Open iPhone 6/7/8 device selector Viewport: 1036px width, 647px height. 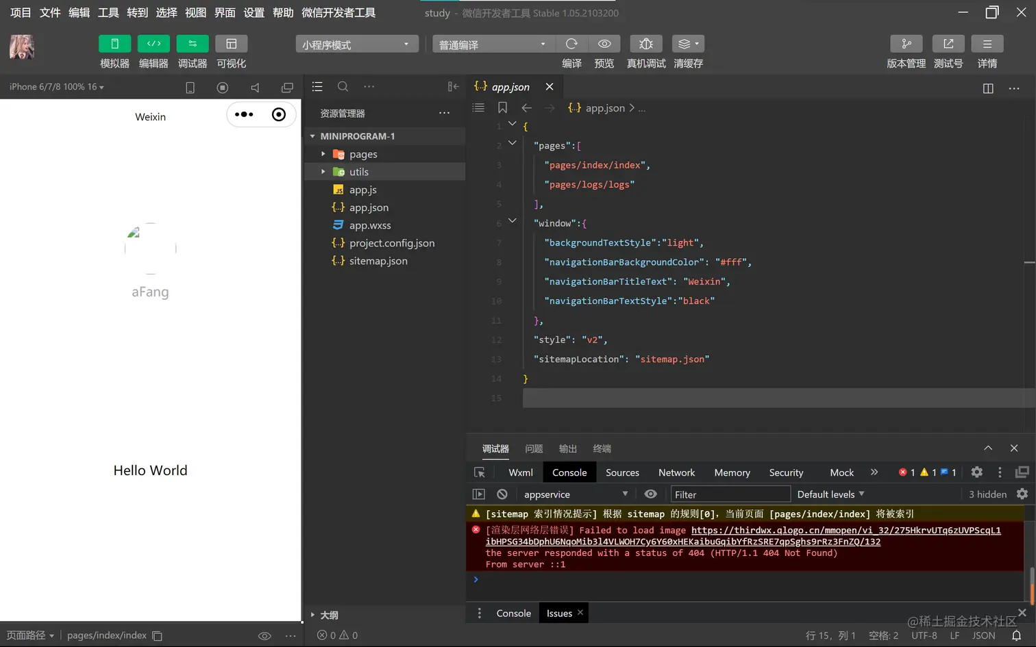(x=57, y=87)
